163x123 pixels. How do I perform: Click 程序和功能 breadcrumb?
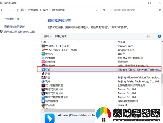pos(58,10)
